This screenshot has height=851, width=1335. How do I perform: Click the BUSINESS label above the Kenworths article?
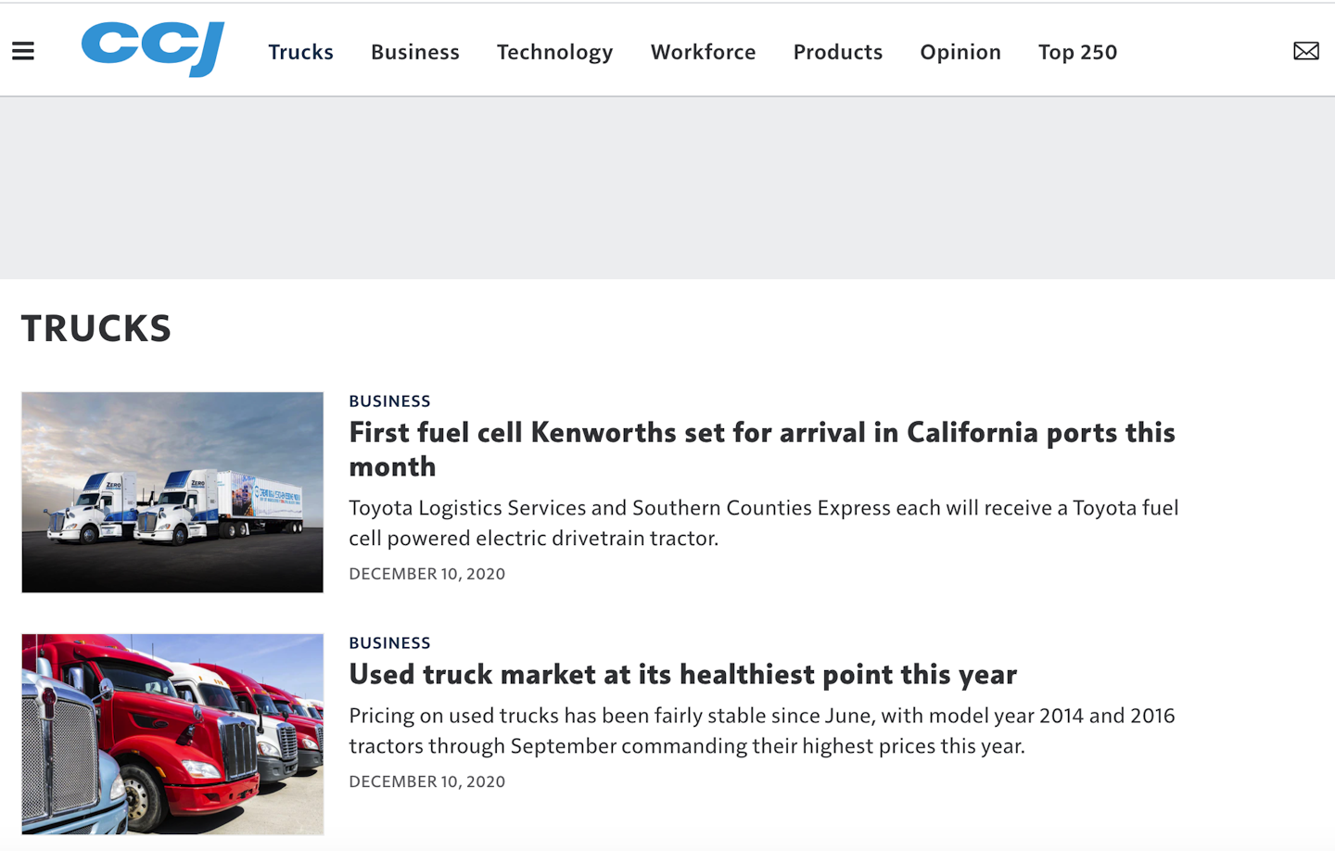[389, 400]
